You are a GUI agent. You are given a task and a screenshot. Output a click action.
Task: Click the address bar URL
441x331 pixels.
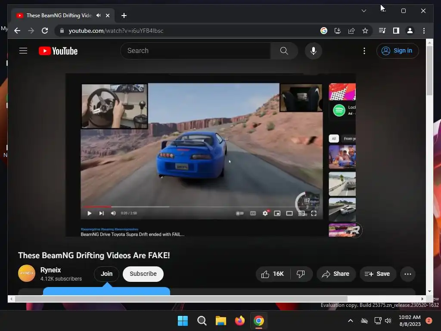(116, 31)
